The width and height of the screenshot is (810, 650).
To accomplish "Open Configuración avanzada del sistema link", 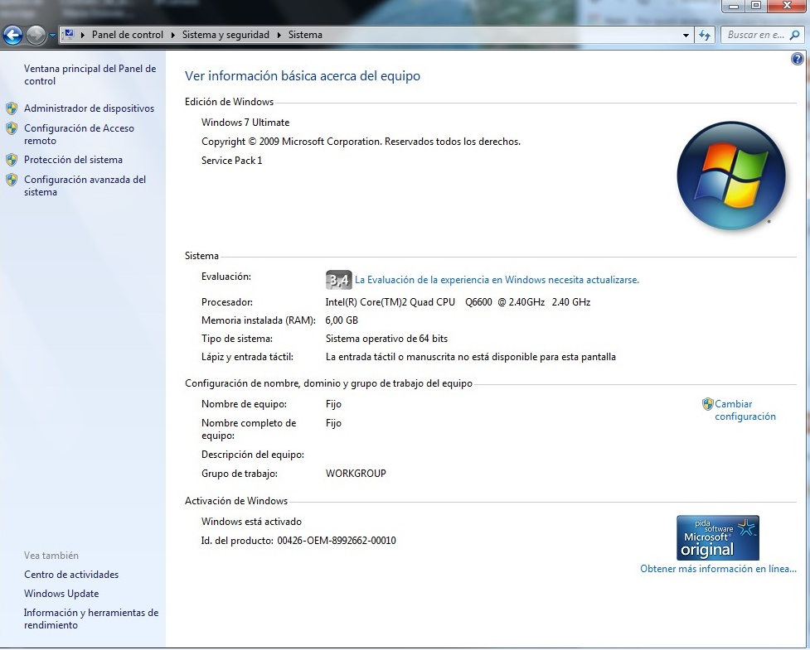I will (x=85, y=185).
